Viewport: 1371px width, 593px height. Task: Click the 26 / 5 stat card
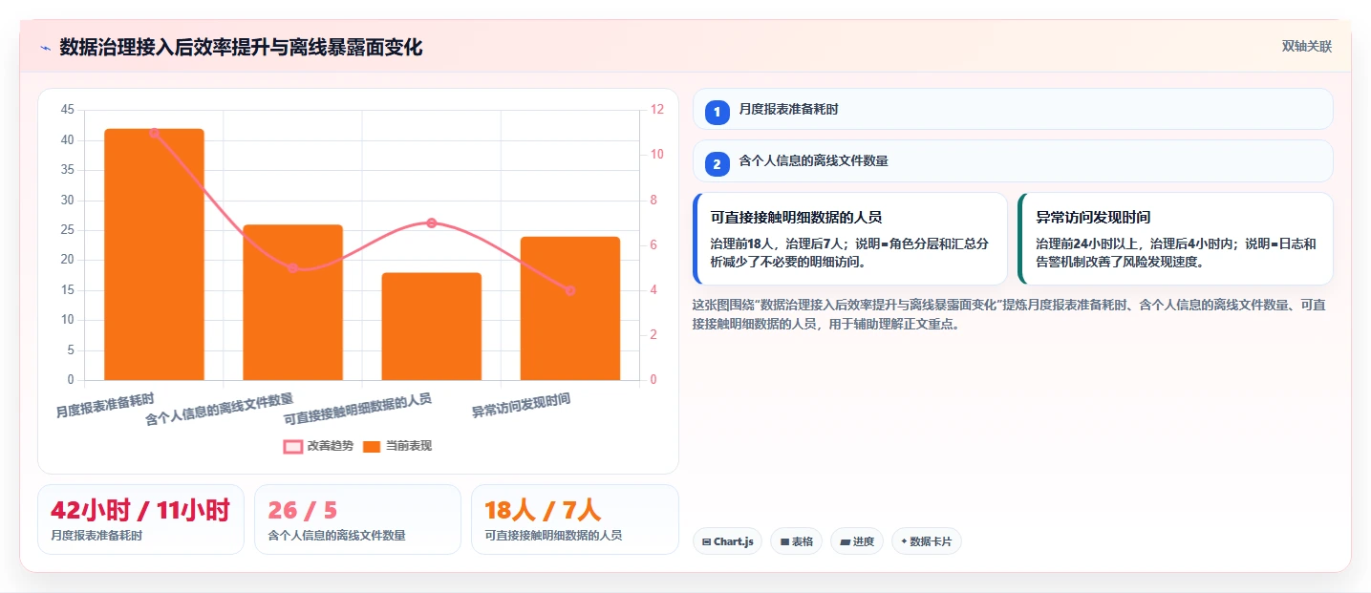point(357,519)
